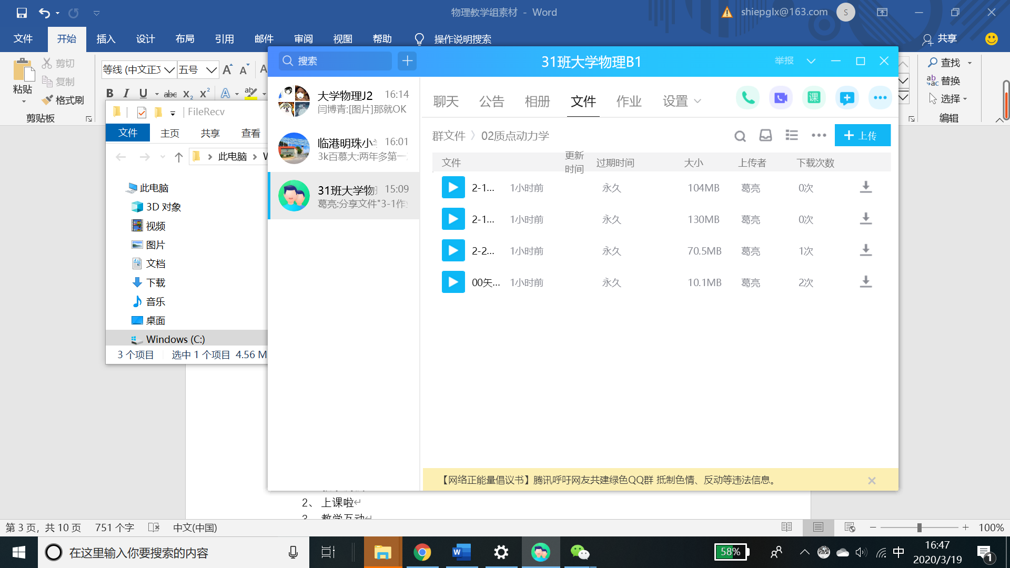
Task: Download the 104MB file
Action: (x=865, y=188)
